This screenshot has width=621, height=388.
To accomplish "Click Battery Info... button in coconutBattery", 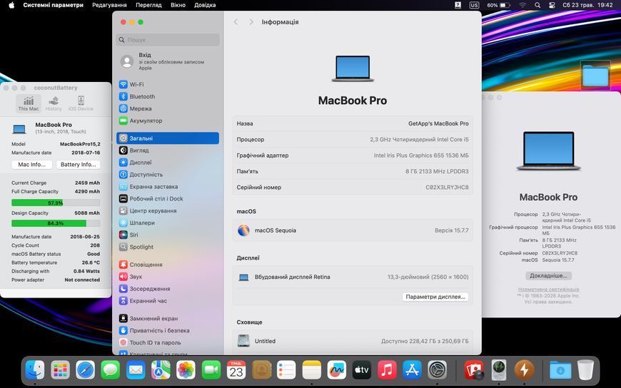I will click(79, 164).
